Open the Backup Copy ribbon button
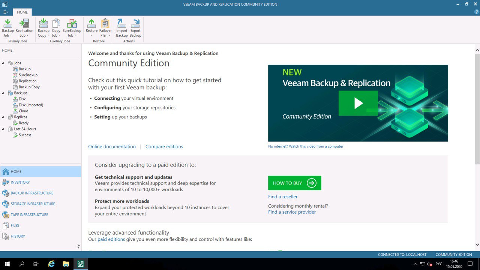Image resolution: width=480 pixels, height=270 pixels. (x=43, y=28)
